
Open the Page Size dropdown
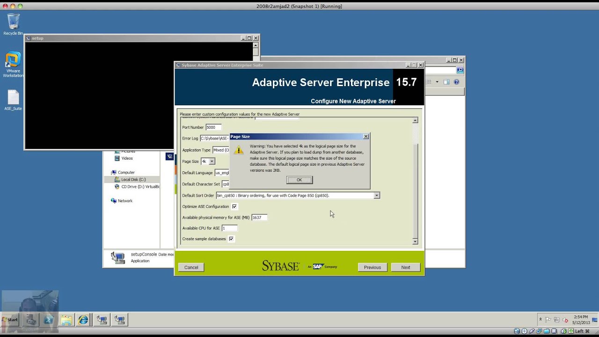tap(212, 161)
